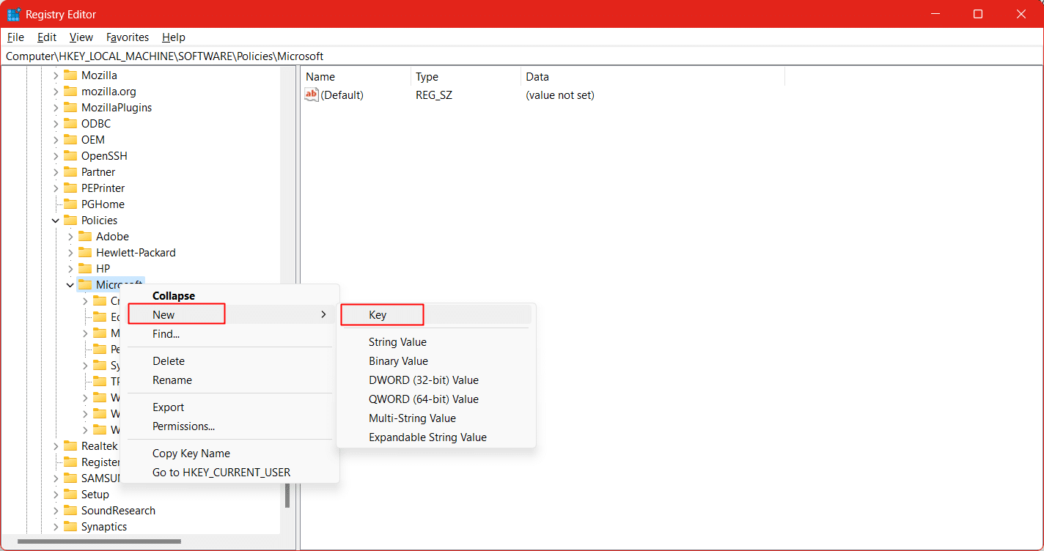
Task: Expand the ODBC key
Action: (56, 123)
